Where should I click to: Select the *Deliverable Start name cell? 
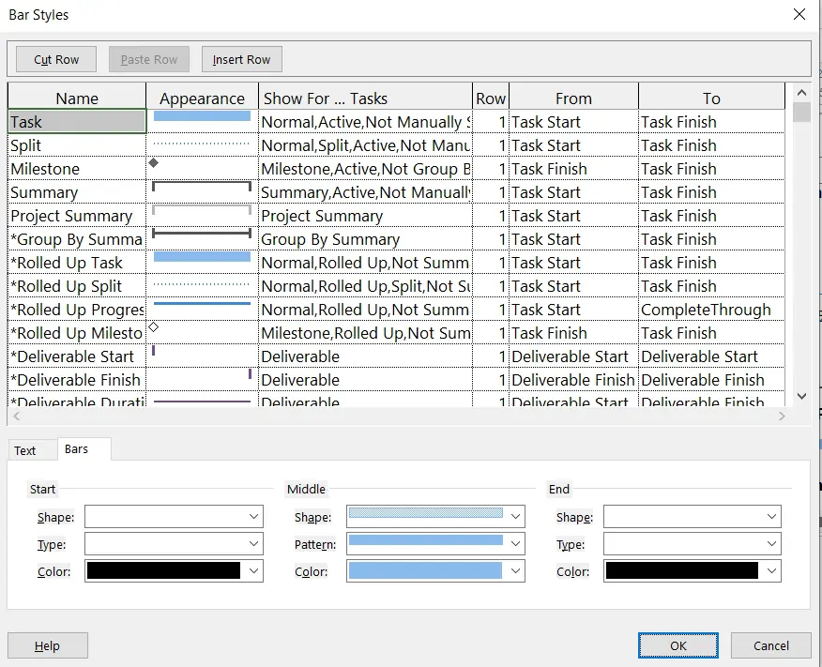tap(77, 356)
